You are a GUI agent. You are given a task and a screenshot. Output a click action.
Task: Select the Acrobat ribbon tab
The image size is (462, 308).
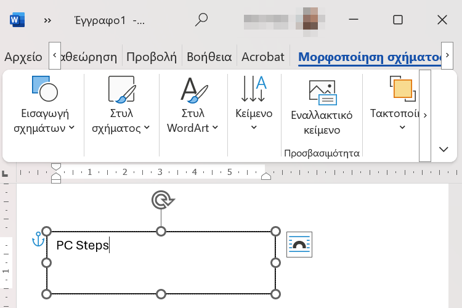click(263, 57)
